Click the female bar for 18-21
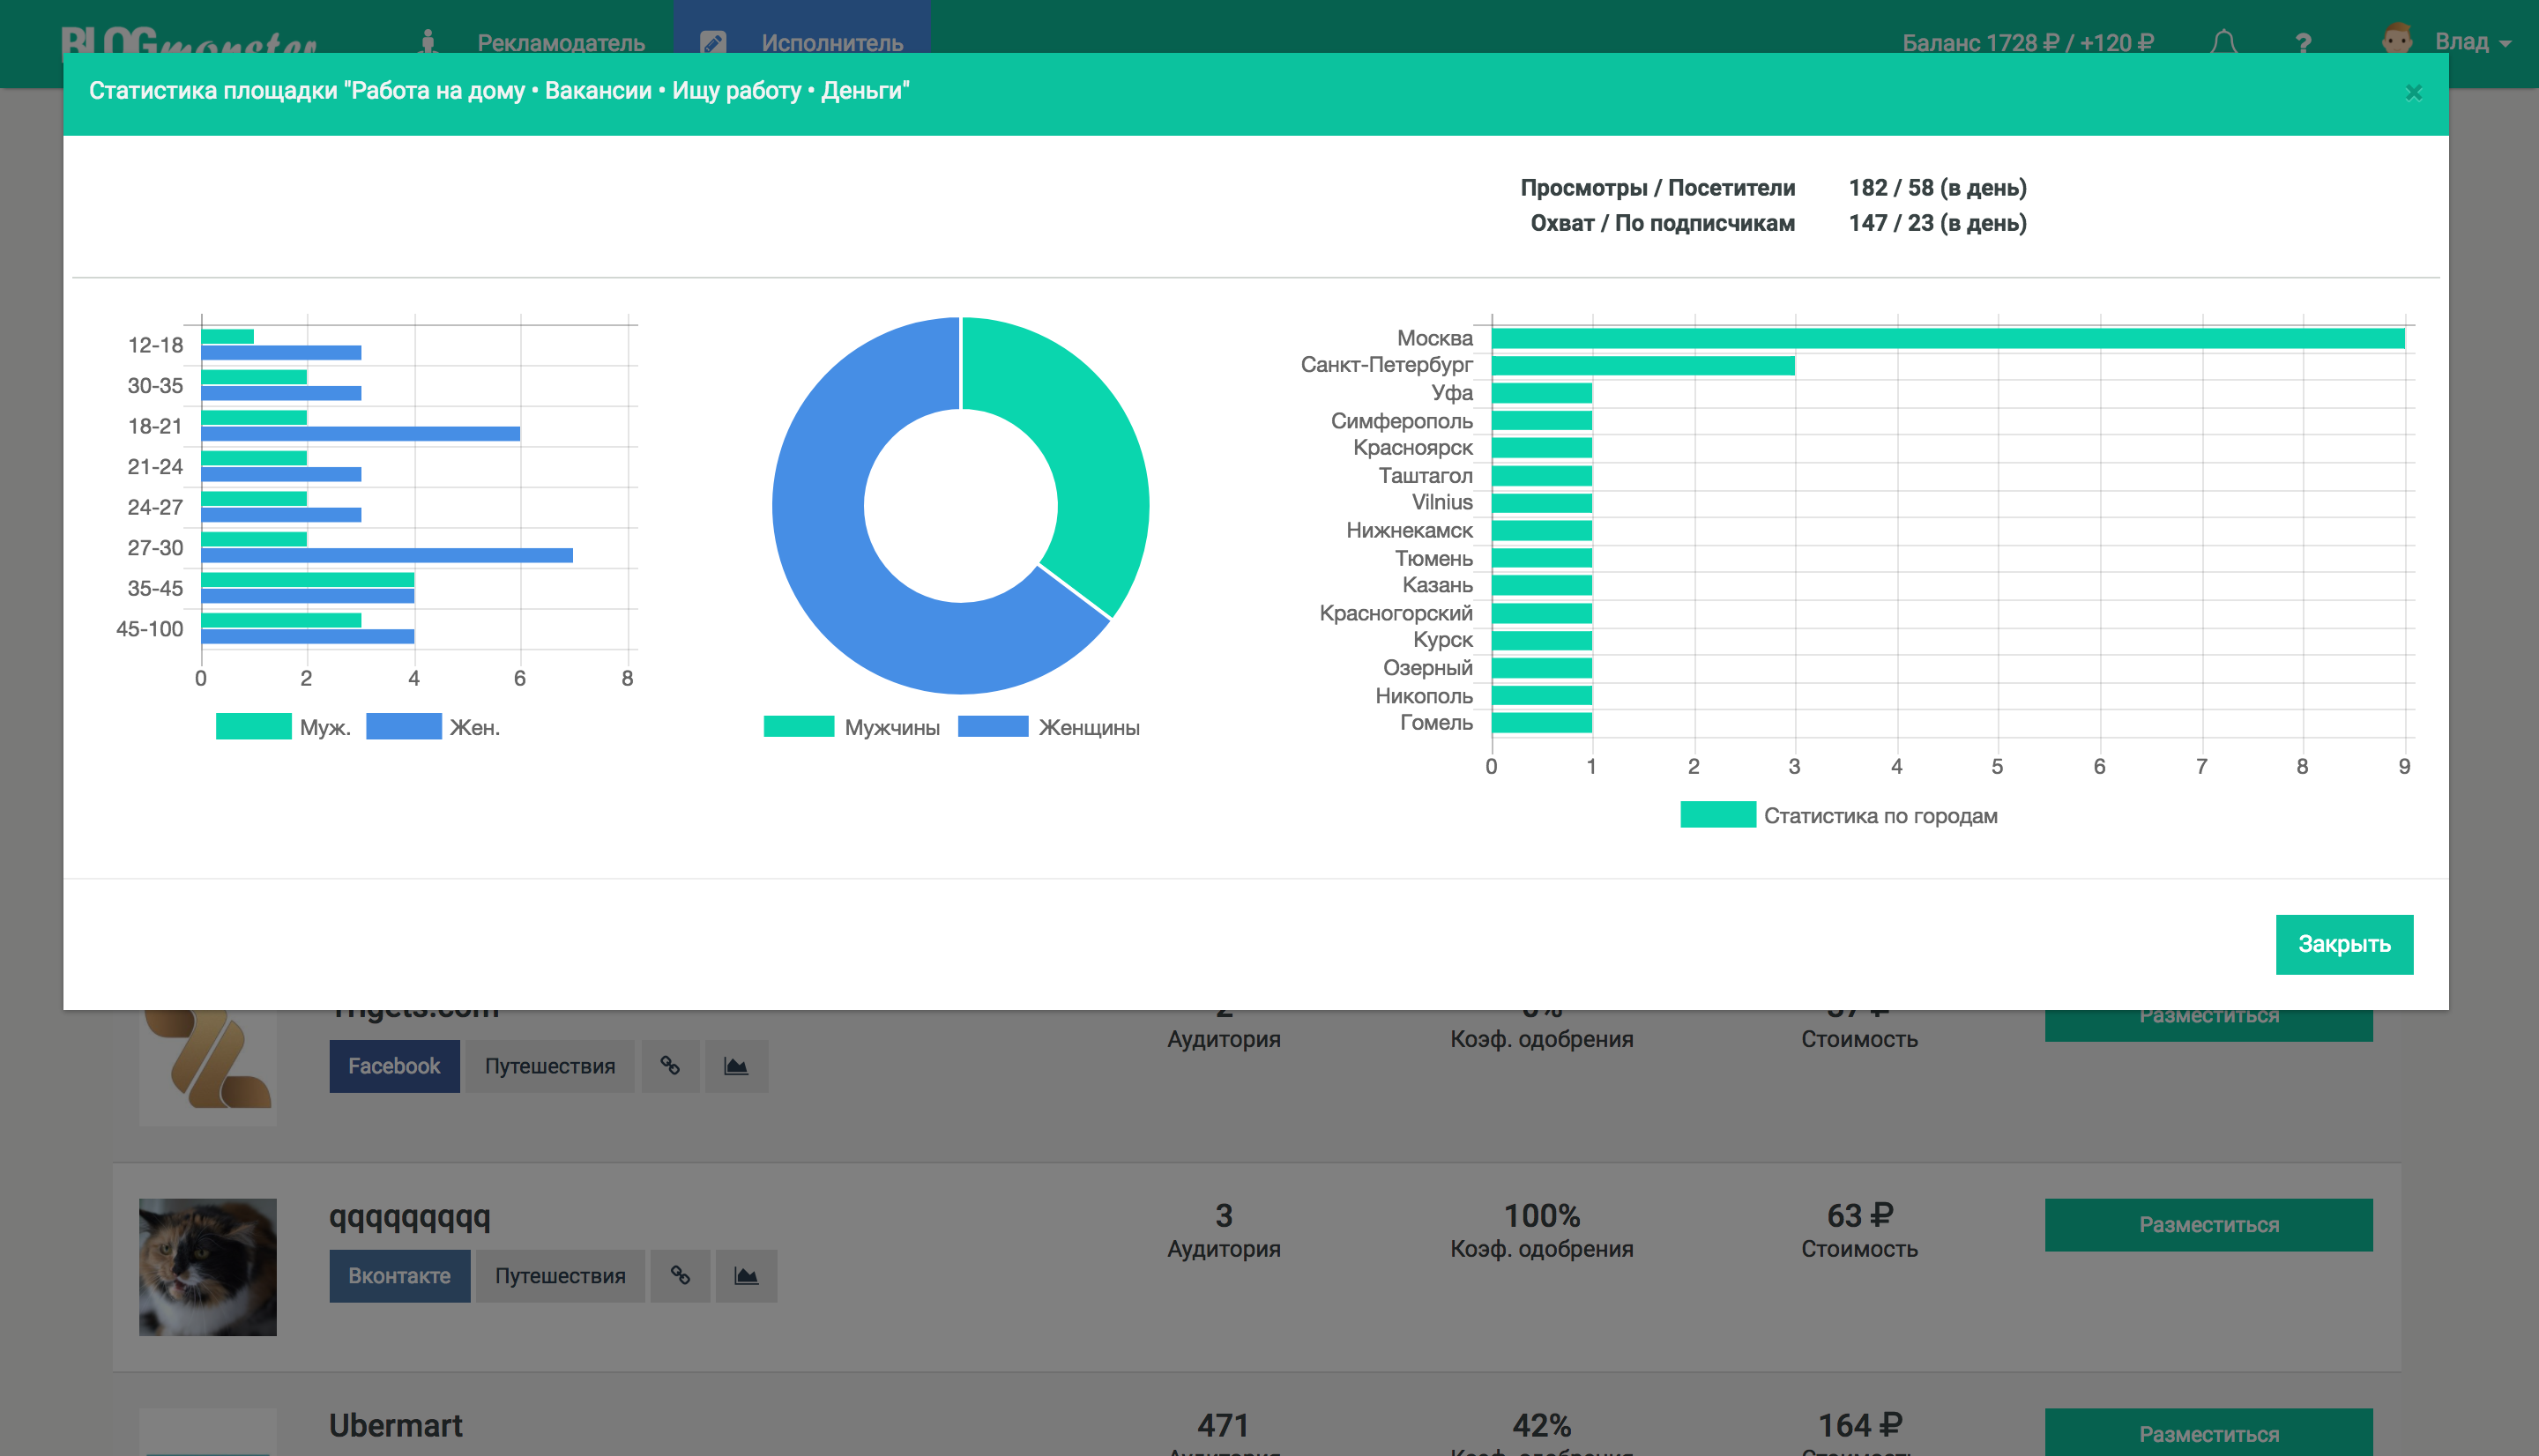Screen dimensions: 2539x1456 360,433
